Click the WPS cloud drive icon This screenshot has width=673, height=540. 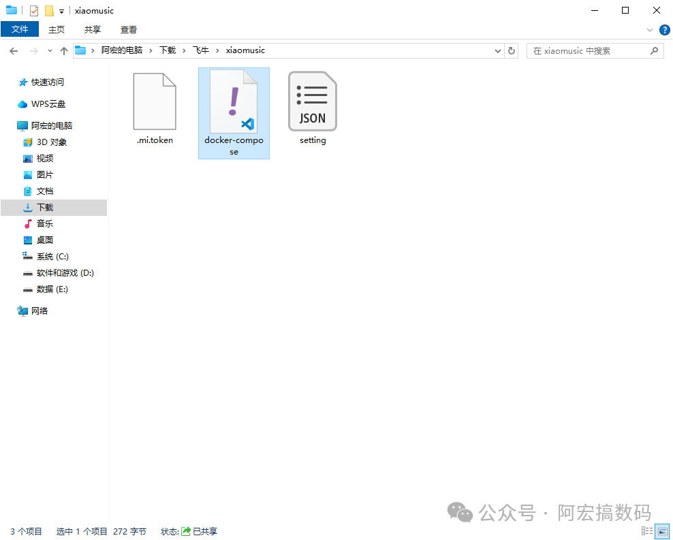click(22, 104)
